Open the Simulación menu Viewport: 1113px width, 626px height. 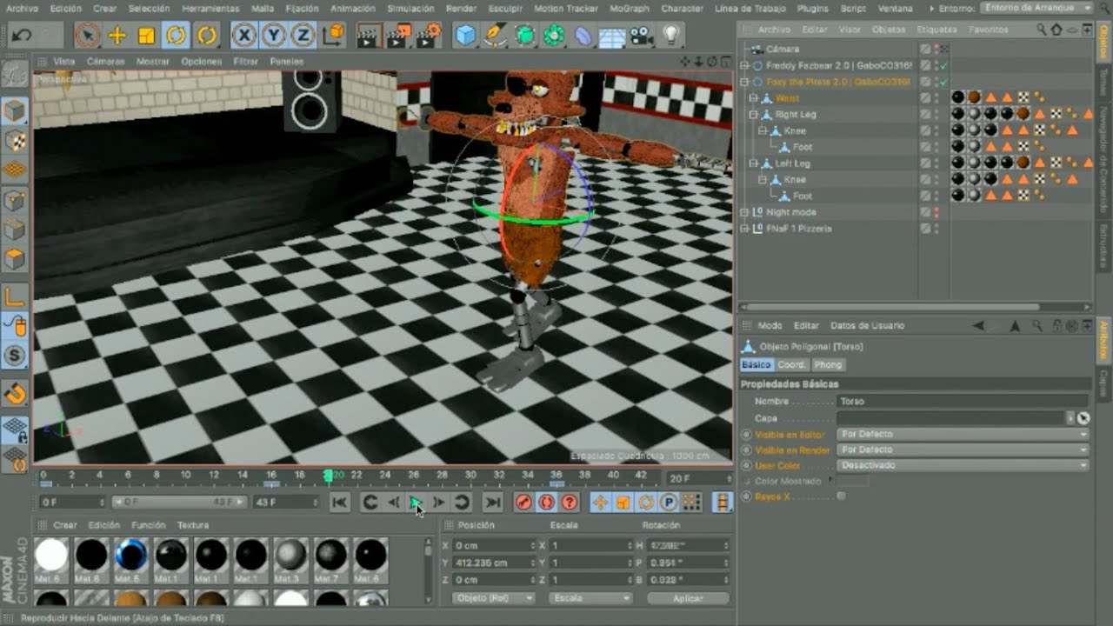[x=410, y=8]
